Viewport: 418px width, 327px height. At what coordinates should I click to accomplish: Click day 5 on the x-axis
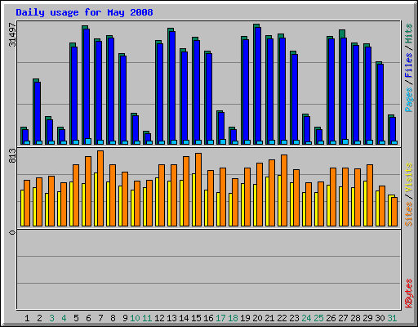click(x=76, y=318)
